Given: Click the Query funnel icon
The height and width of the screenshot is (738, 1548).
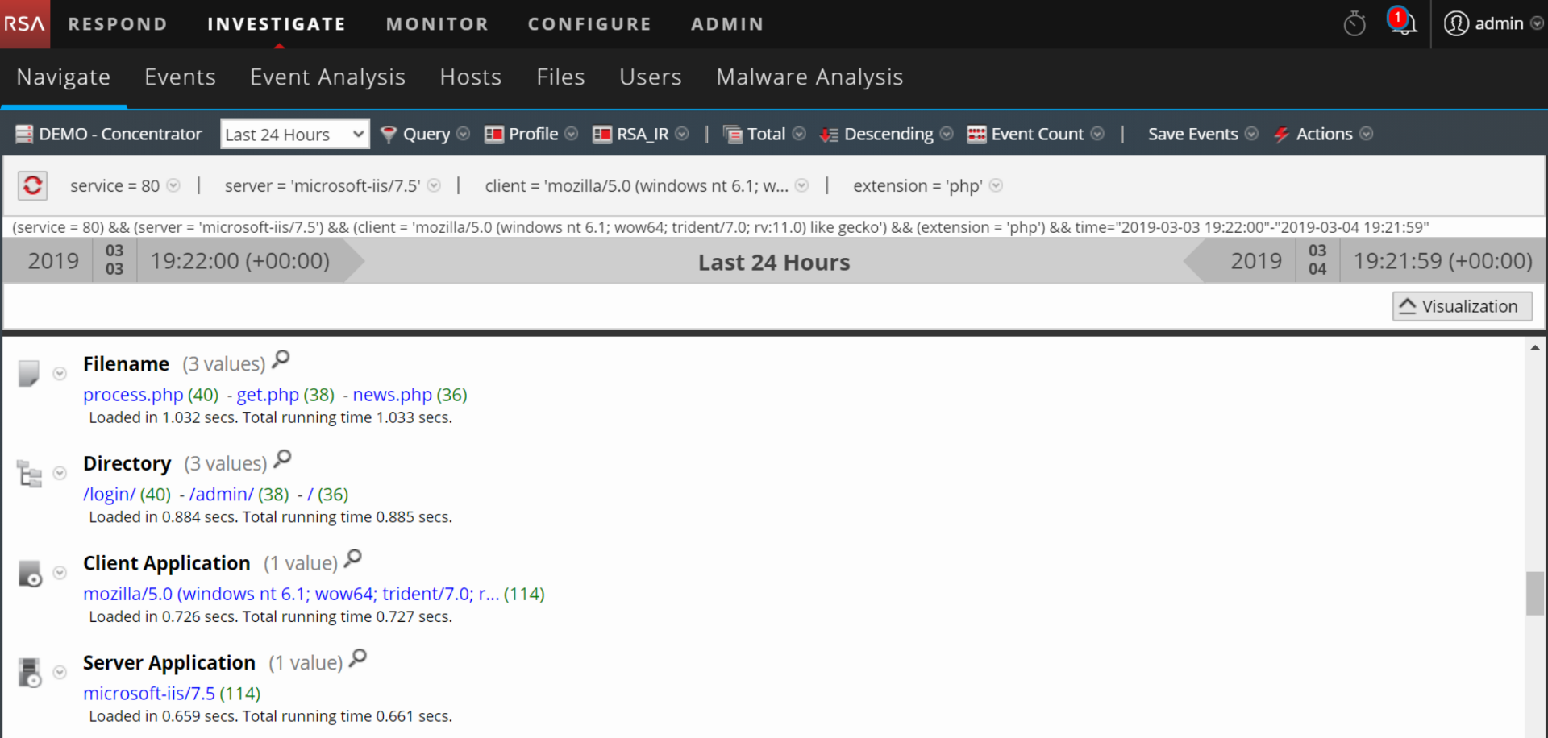Looking at the screenshot, I should pos(389,135).
